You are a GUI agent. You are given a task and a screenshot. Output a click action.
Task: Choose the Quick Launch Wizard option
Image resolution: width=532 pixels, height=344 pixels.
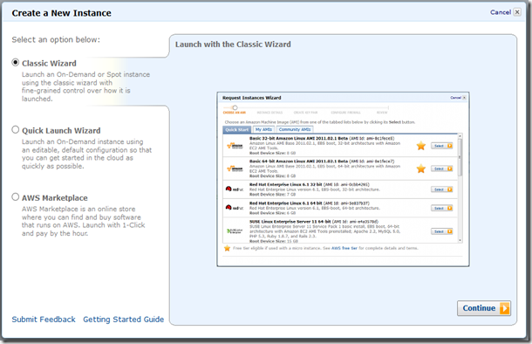(16, 130)
